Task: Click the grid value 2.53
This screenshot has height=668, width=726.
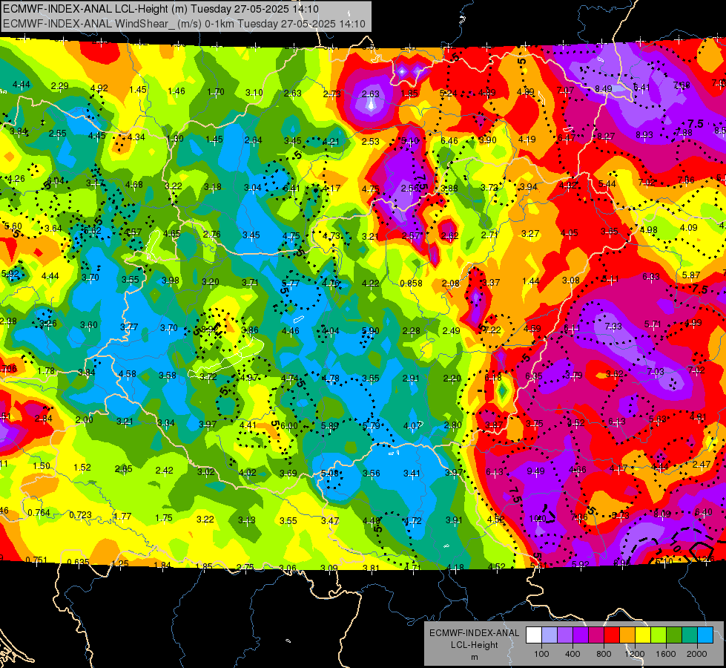Action: point(370,141)
